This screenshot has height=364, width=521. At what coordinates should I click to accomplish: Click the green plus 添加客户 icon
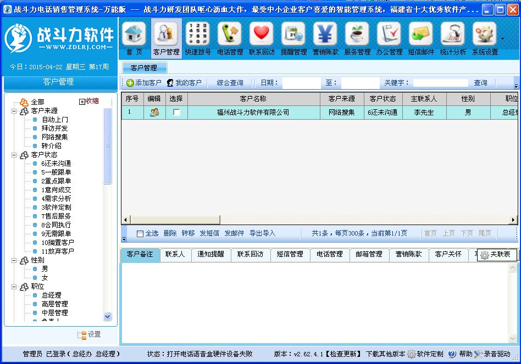[x=130, y=83]
